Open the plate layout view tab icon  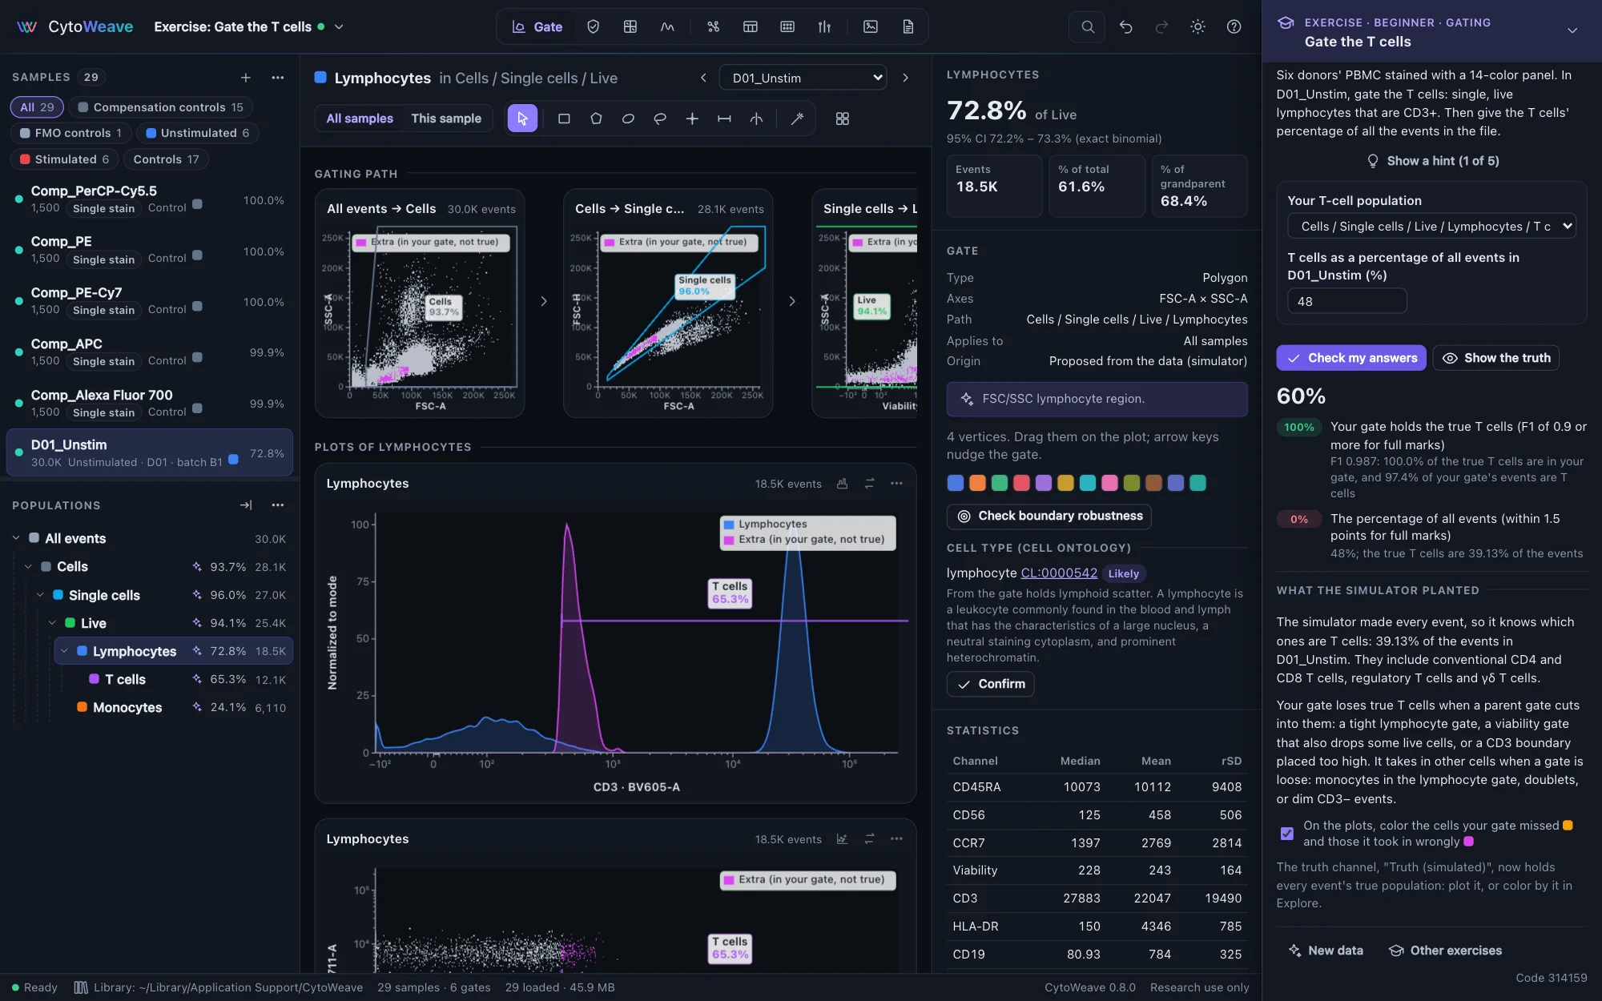tap(787, 26)
